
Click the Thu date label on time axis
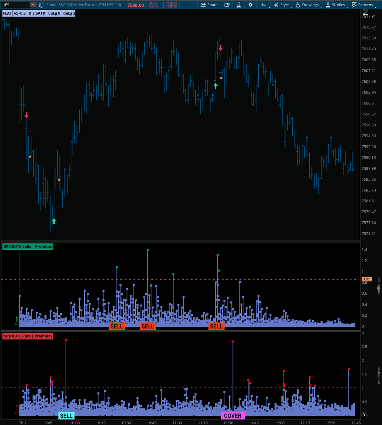point(22,423)
